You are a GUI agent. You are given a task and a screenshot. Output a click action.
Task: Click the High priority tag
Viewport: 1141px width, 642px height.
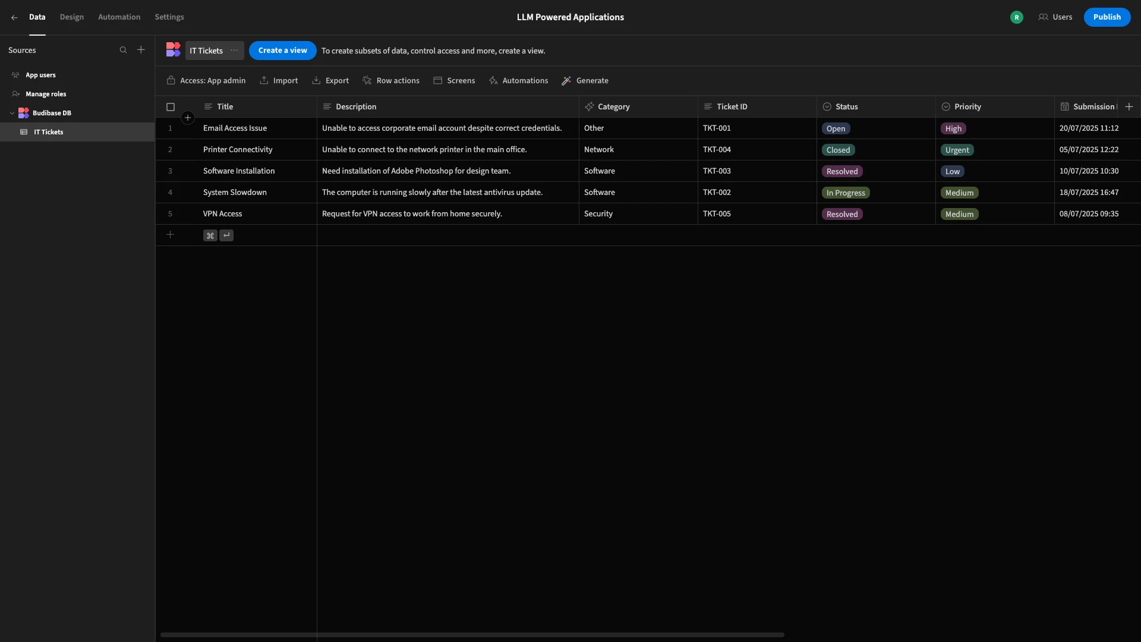coord(953,128)
